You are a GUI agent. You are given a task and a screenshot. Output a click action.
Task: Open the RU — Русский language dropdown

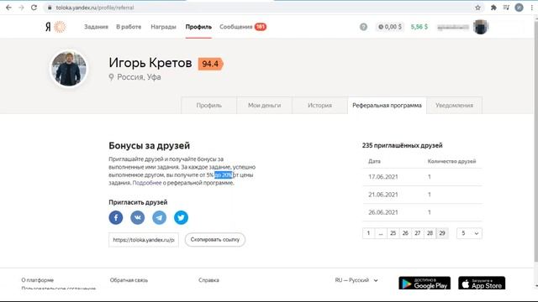pos(356,280)
